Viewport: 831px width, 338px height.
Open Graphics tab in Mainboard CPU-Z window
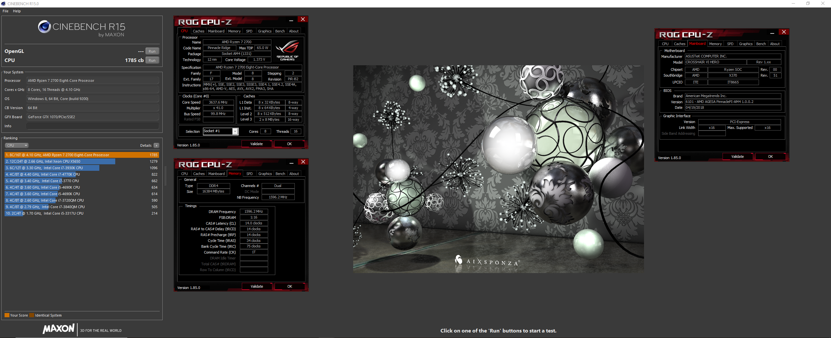pyautogui.click(x=746, y=44)
